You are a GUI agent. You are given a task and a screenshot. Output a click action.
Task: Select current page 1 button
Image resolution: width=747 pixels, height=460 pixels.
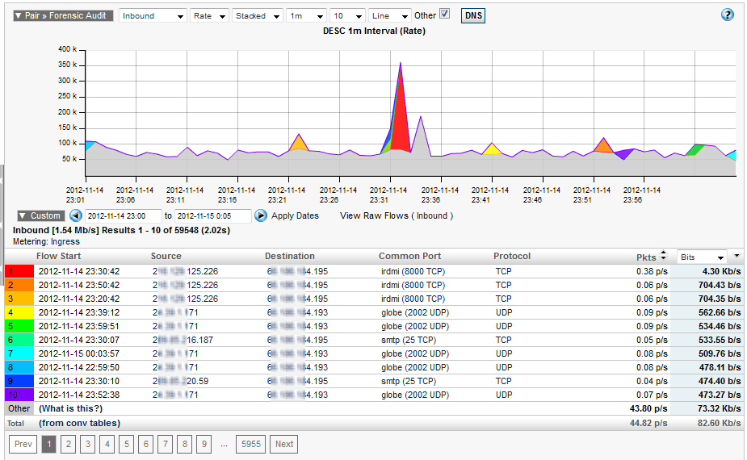coord(49,445)
